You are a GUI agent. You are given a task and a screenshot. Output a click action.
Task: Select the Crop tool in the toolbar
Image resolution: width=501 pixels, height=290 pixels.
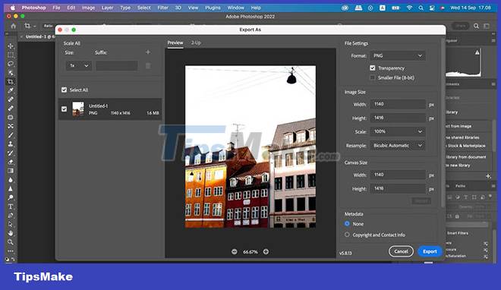[x=11, y=82]
